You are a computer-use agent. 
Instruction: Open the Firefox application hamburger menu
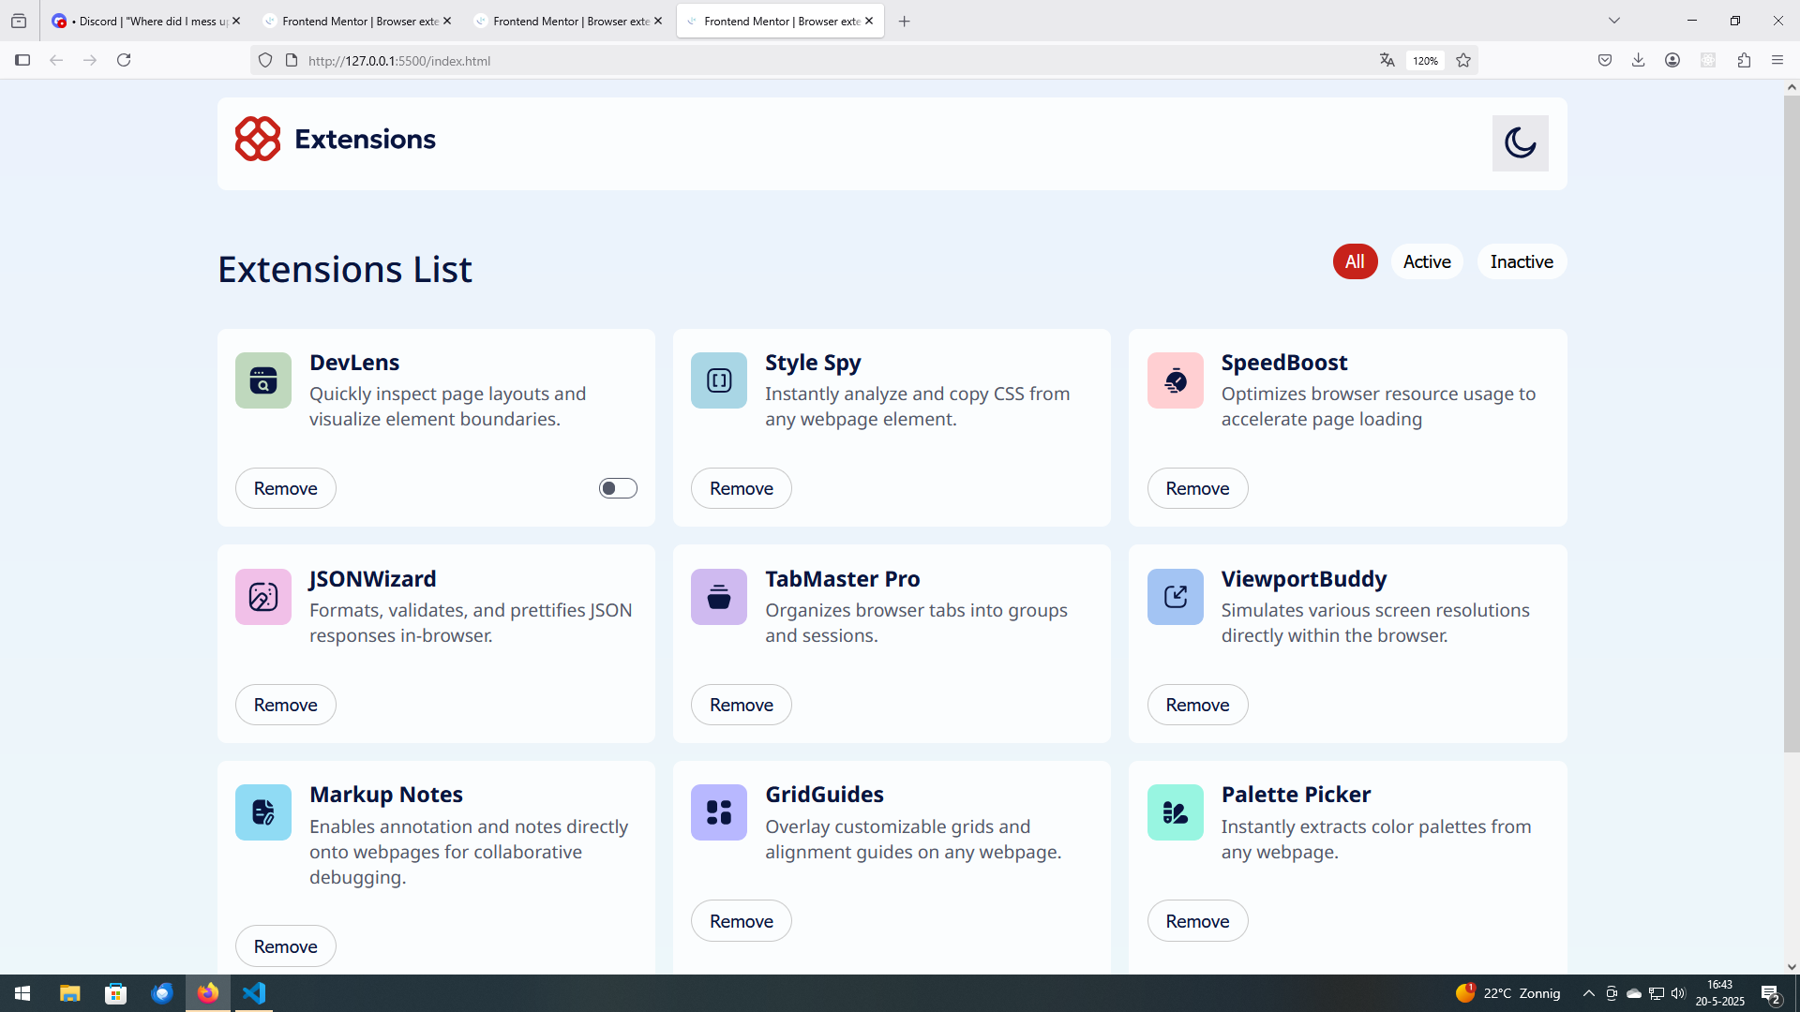pos(1777,60)
